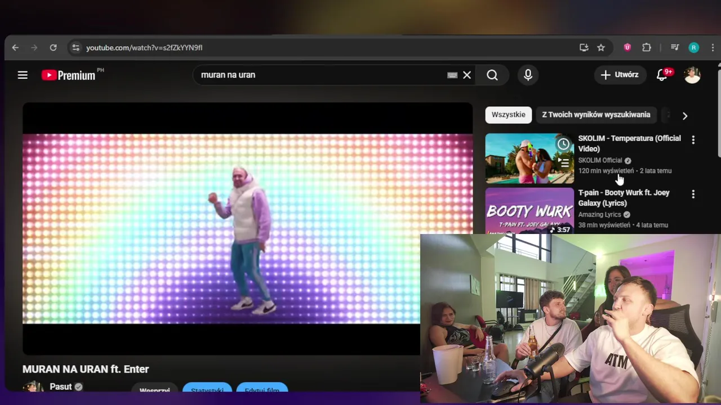Go back using browser back arrow
The image size is (721, 405).
click(x=15, y=48)
